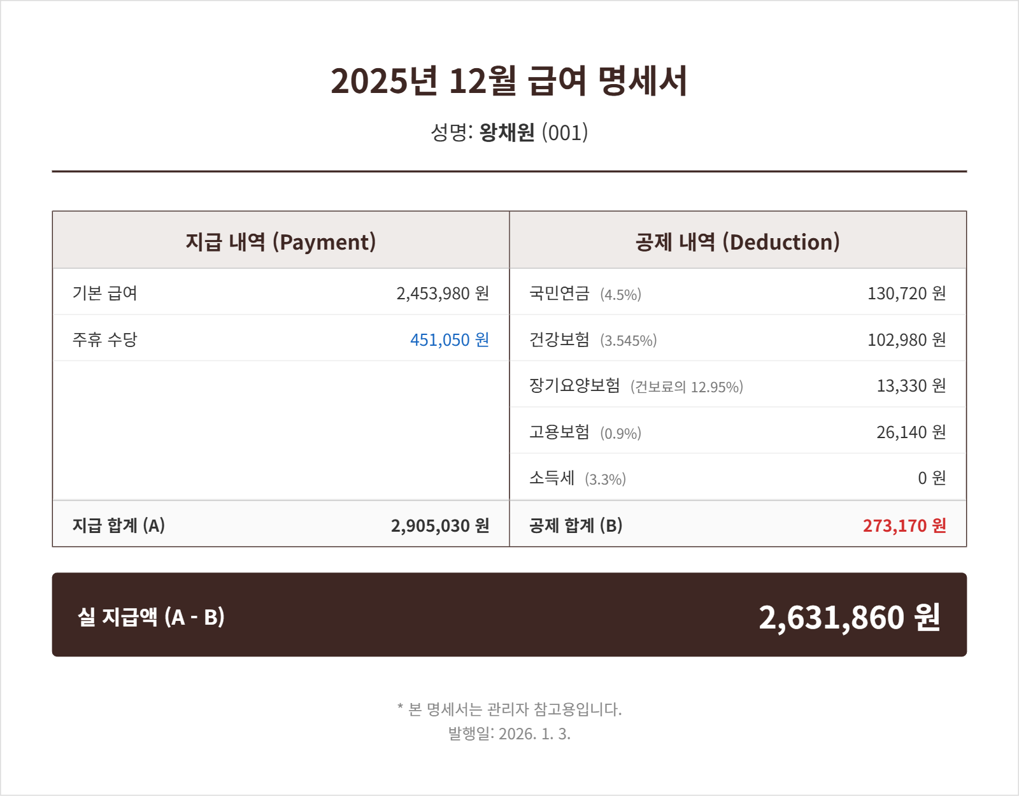
Task: Click the 국민연금 deduction label
Action: (x=559, y=293)
